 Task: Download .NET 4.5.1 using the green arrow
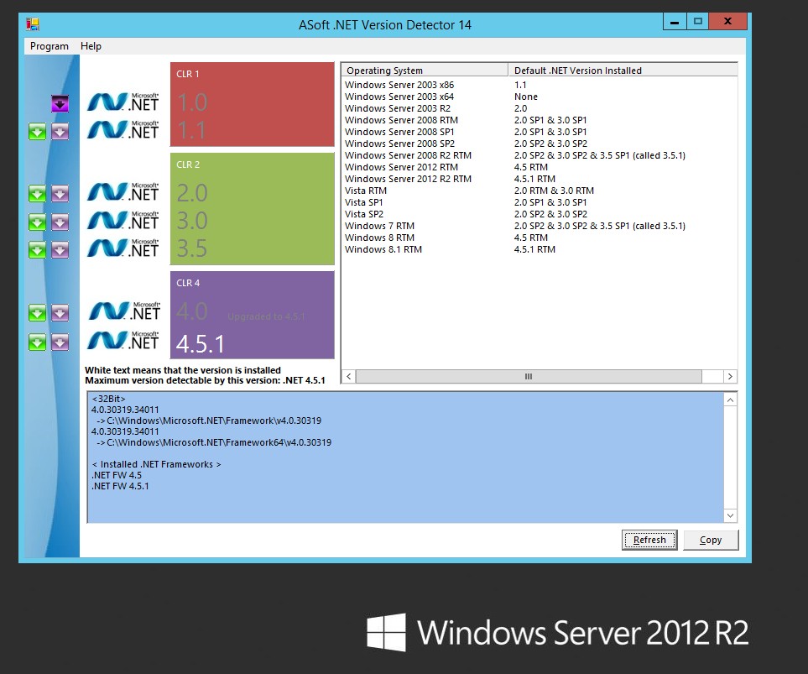coord(37,342)
